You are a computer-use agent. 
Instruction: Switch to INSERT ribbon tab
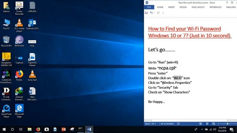coord(171,7)
